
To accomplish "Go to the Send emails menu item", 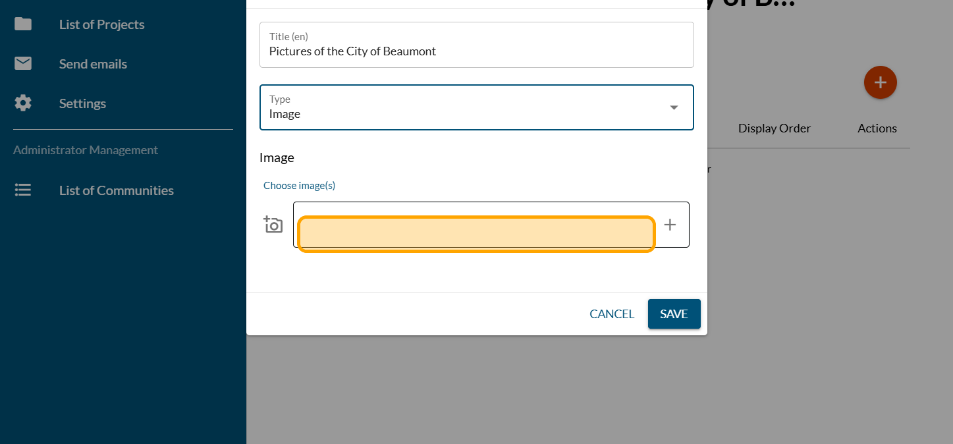I will click(x=93, y=64).
